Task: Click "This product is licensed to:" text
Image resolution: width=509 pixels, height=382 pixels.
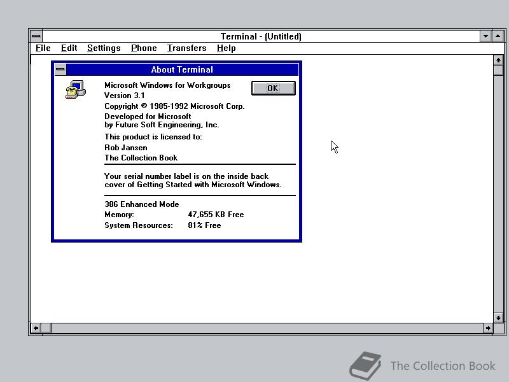Action: tap(153, 137)
